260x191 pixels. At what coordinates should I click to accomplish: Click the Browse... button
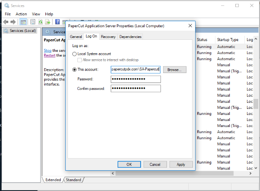coord(175,70)
